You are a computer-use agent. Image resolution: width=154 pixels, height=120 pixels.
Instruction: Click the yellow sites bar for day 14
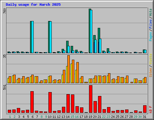(67, 74)
